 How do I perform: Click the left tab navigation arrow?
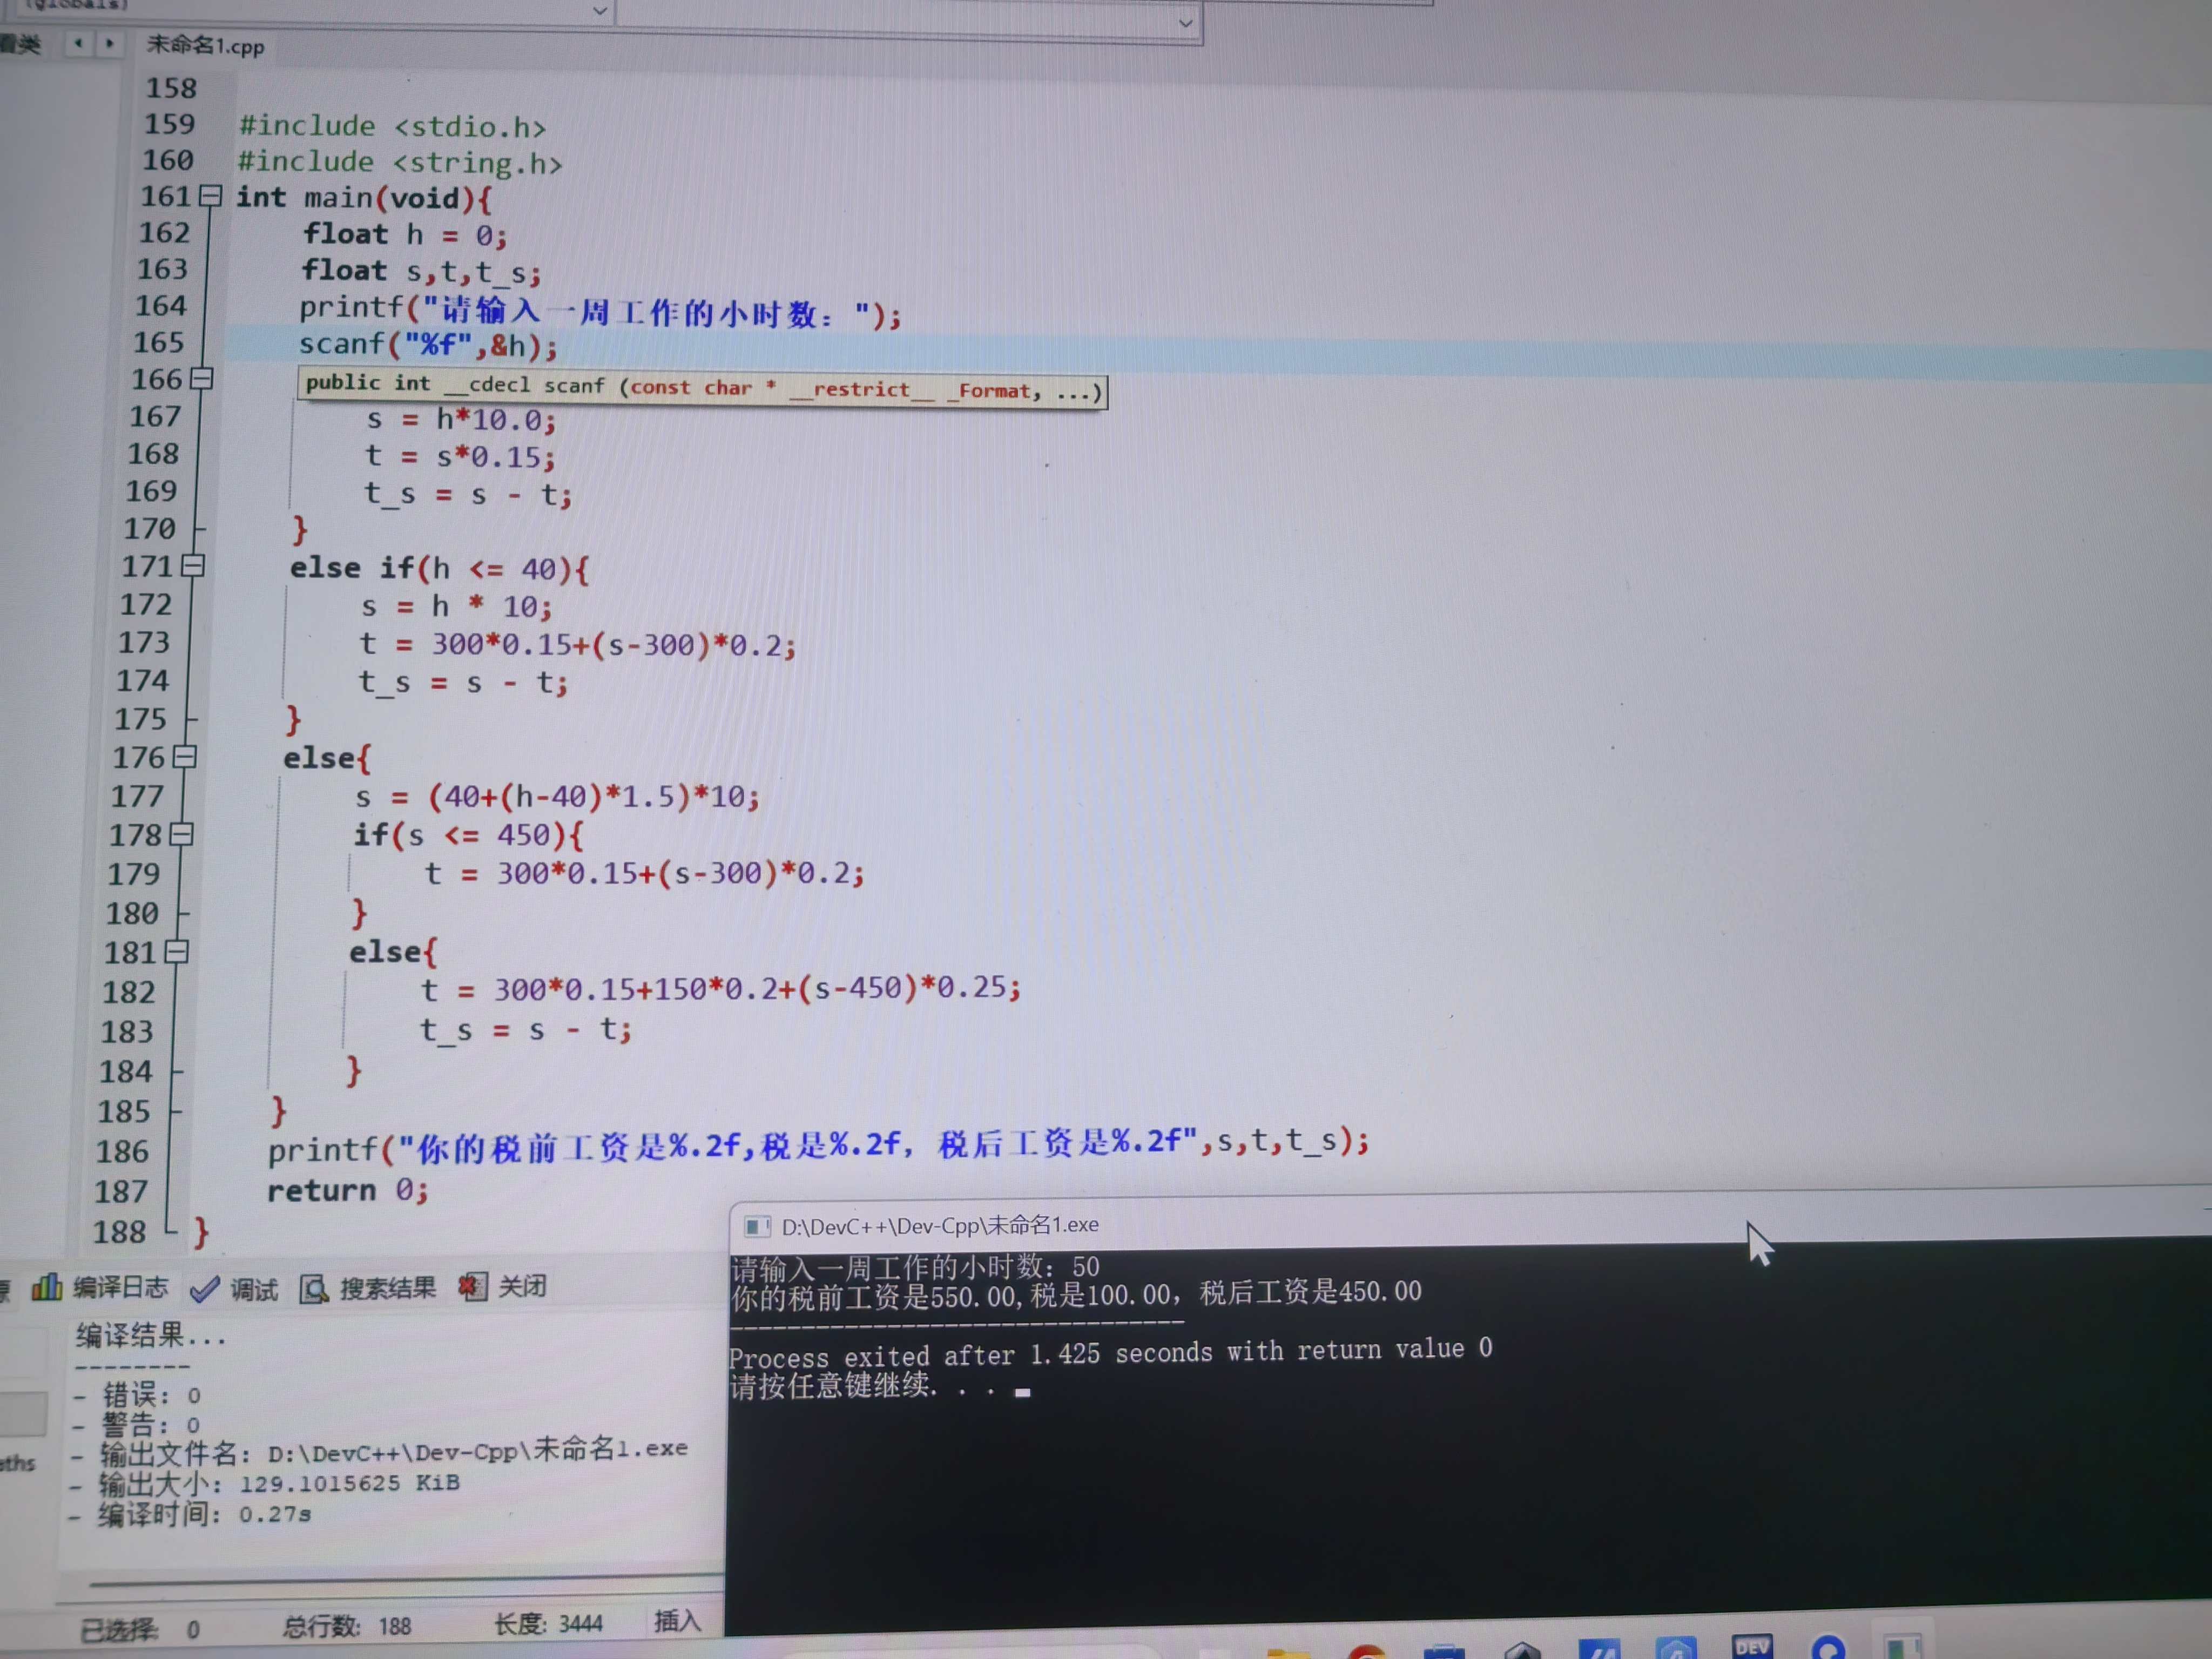coord(78,44)
